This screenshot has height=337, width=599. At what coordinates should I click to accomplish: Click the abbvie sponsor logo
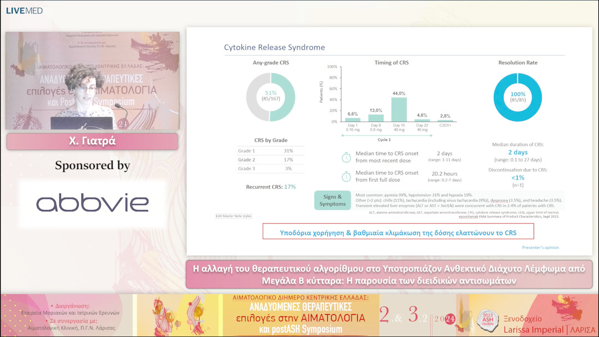tap(92, 203)
